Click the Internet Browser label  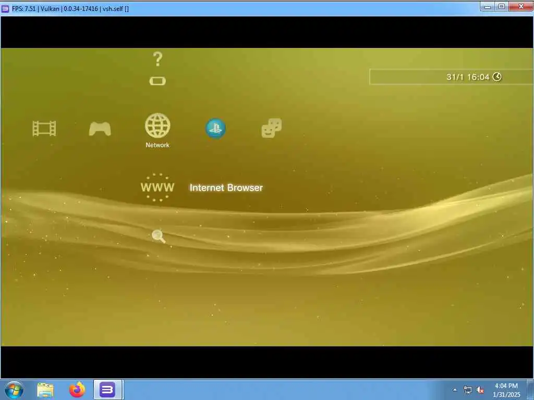(x=226, y=187)
